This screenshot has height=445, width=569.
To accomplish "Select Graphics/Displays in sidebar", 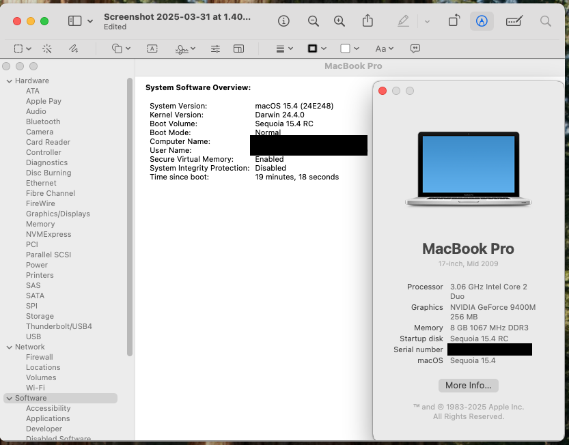I will click(58, 214).
